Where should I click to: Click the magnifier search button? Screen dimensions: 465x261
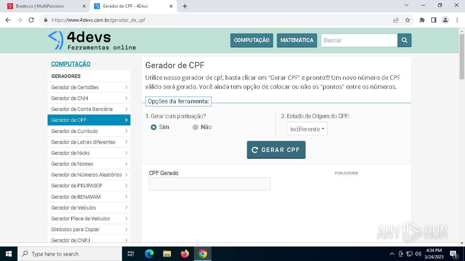404,40
